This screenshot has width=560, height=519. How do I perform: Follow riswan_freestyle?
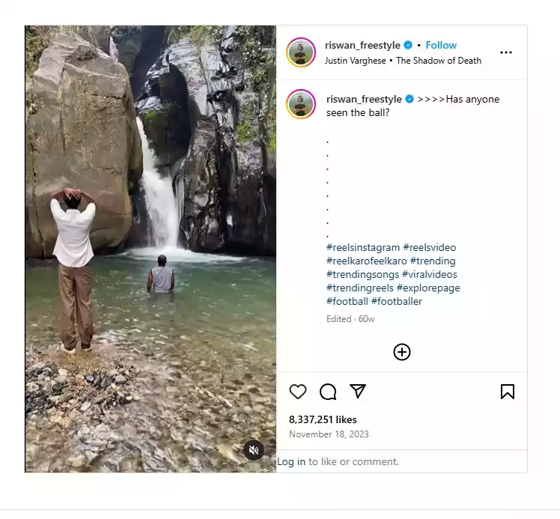click(441, 45)
